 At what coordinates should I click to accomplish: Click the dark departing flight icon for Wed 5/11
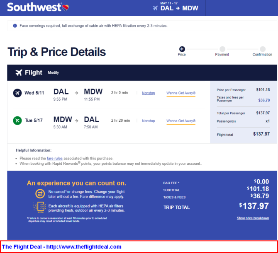tap(17, 93)
